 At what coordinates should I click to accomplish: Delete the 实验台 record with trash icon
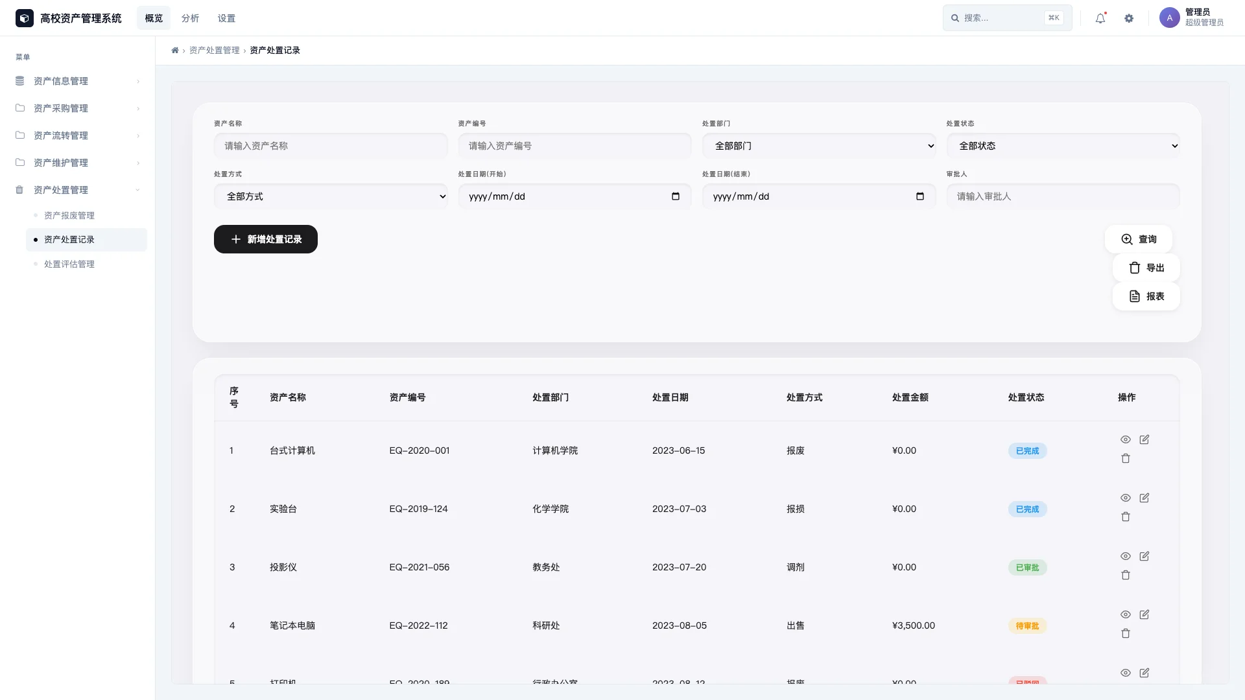point(1126,517)
